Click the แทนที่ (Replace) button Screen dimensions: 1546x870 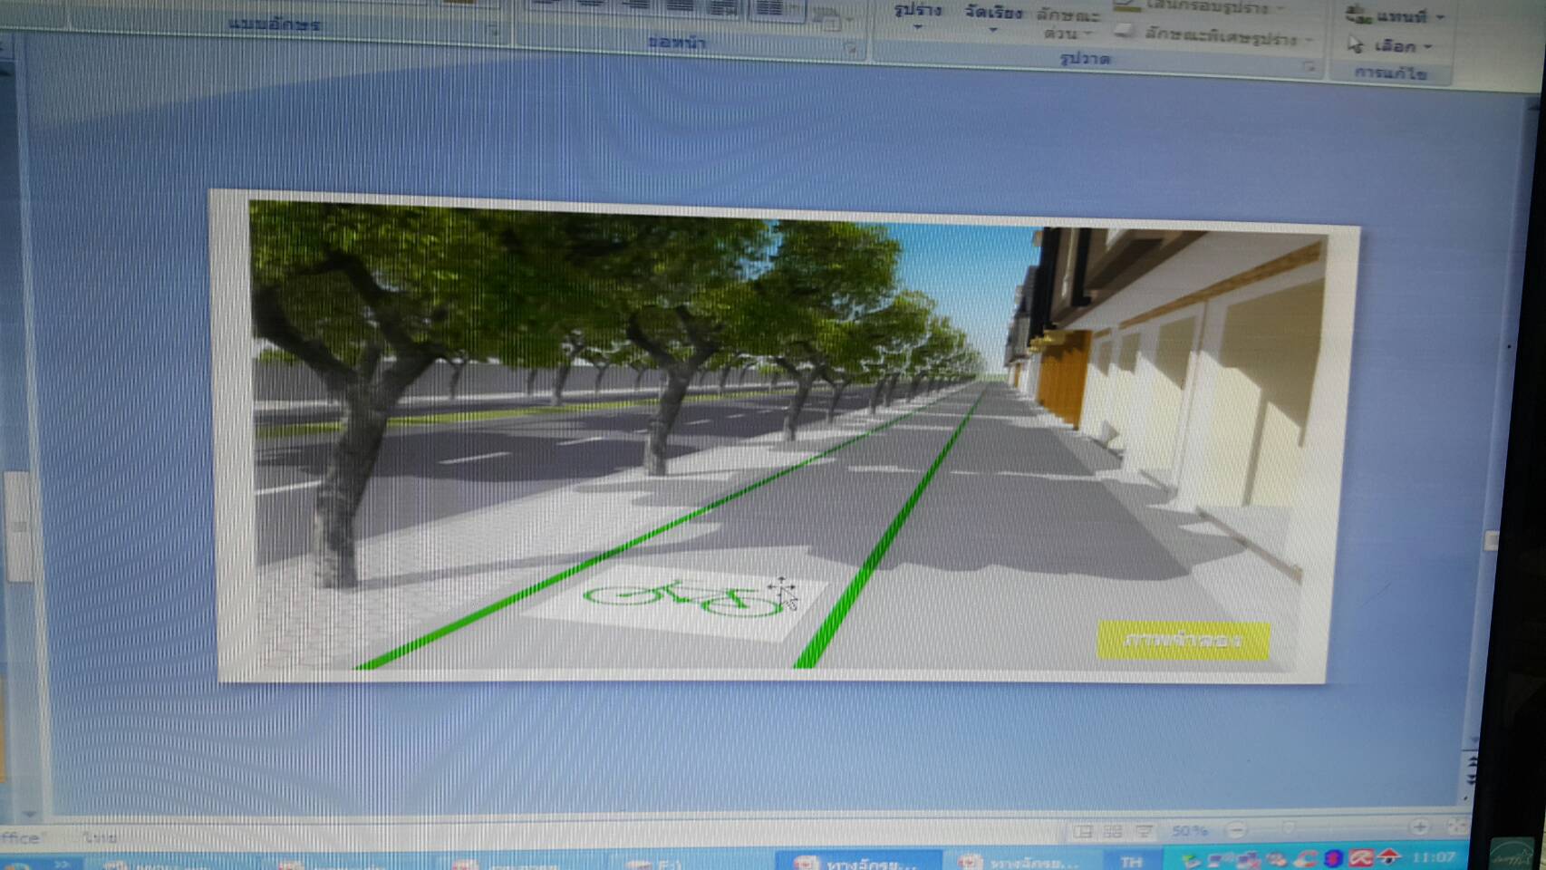(1394, 15)
